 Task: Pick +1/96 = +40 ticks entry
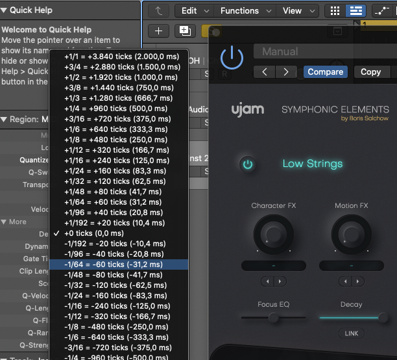(x=119, y=212)
